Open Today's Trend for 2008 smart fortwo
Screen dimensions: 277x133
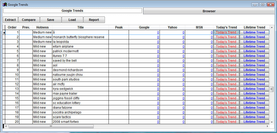point(226,122)
